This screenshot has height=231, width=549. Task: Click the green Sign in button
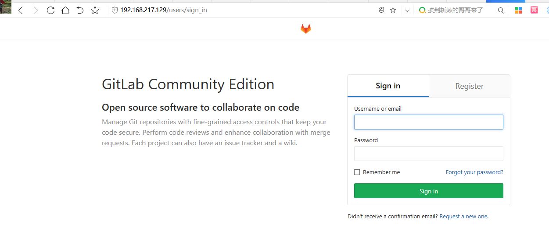(x=429, y=191)
